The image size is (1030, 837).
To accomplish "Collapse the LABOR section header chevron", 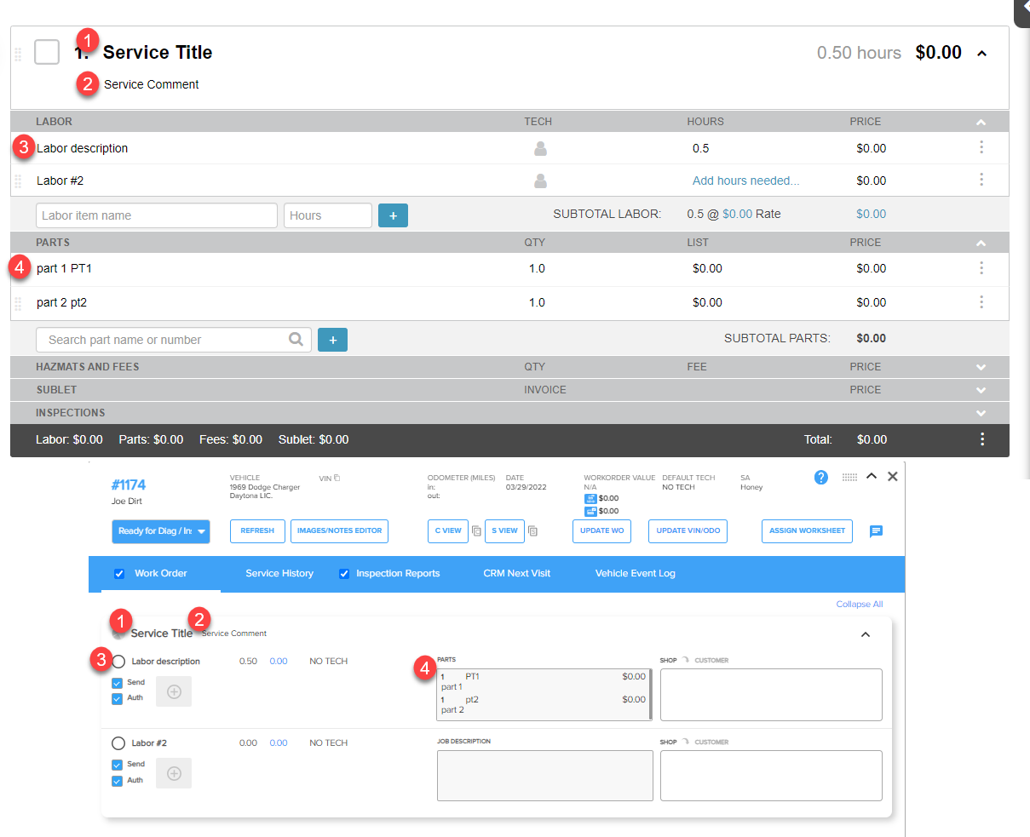I will pyautogui.click(x=981, y=122).
